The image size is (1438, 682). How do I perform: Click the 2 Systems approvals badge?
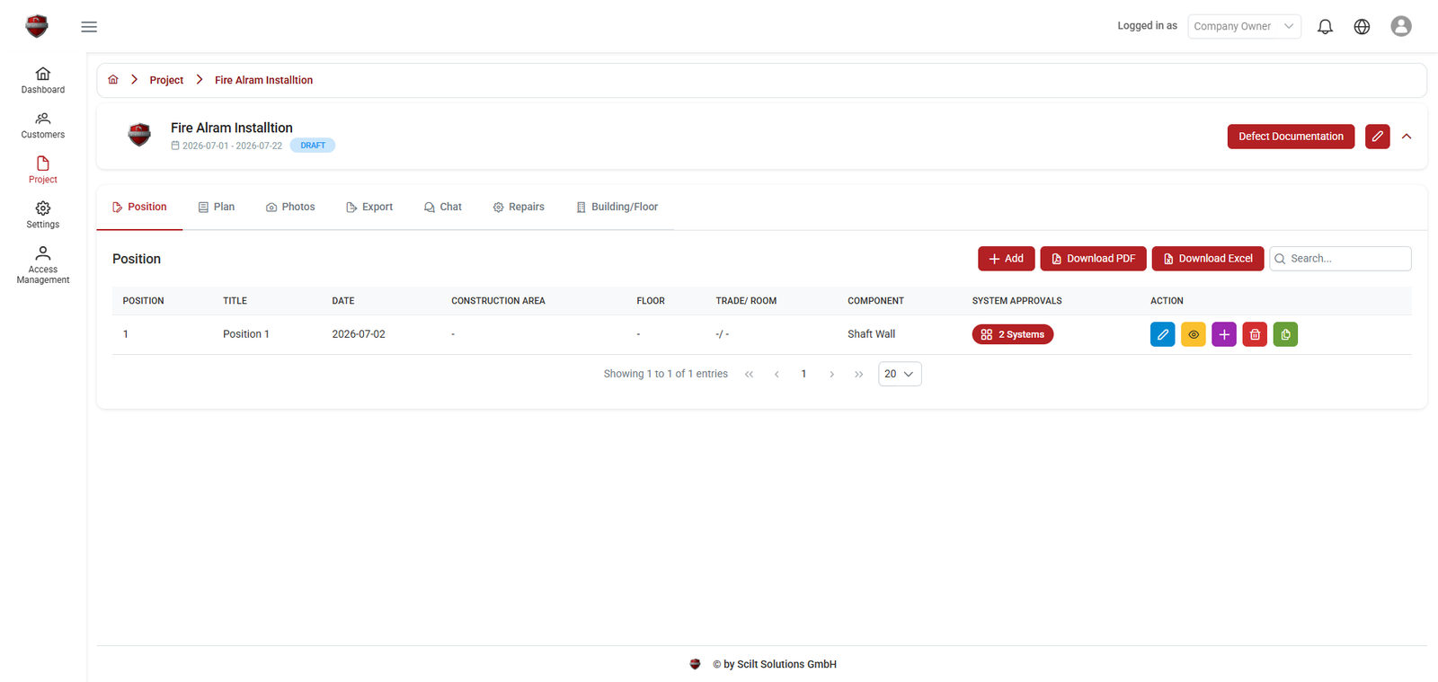(1013, 334)
